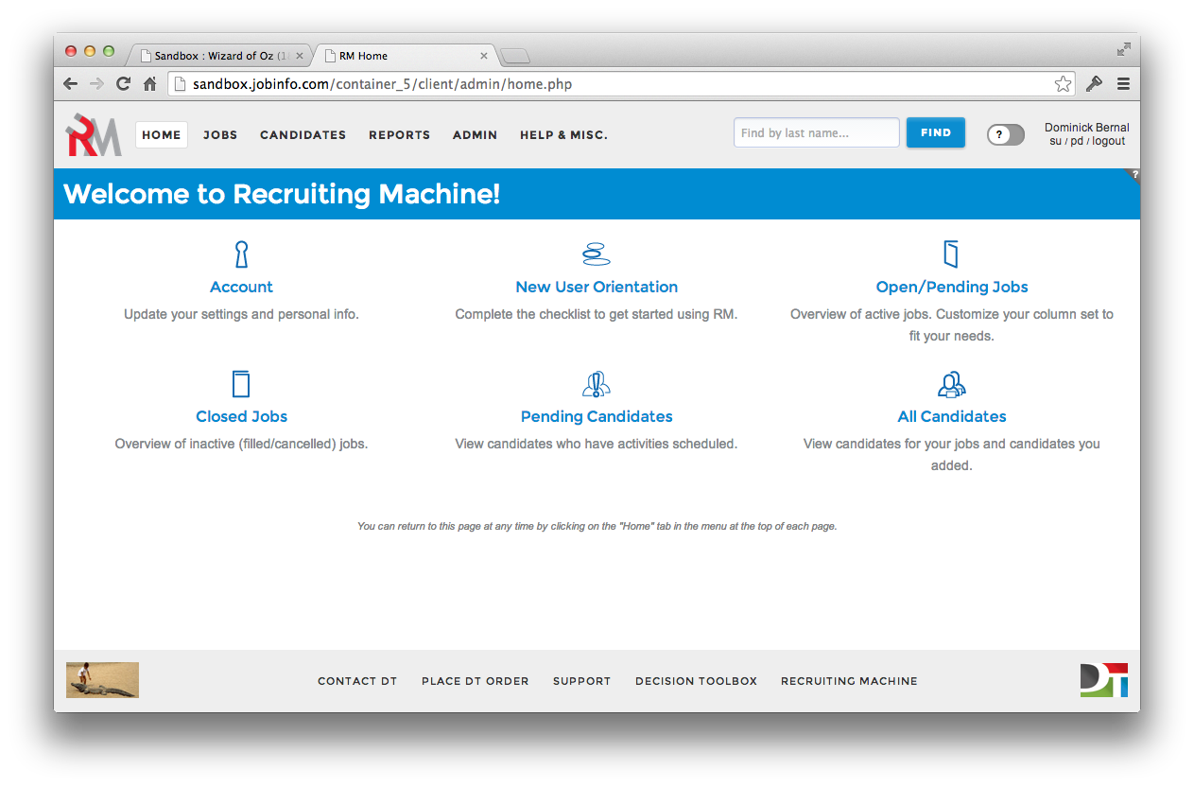This screenshot has width=1194, height=787.
Task: Click "Update your settings and personal info." text
Action: 241,314
